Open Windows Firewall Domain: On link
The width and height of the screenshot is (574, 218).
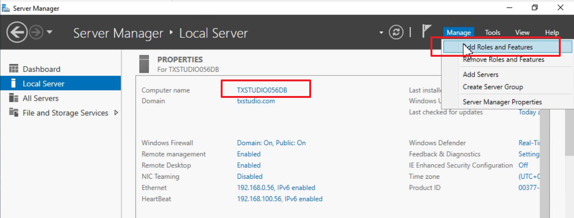[x=271, y=143]
